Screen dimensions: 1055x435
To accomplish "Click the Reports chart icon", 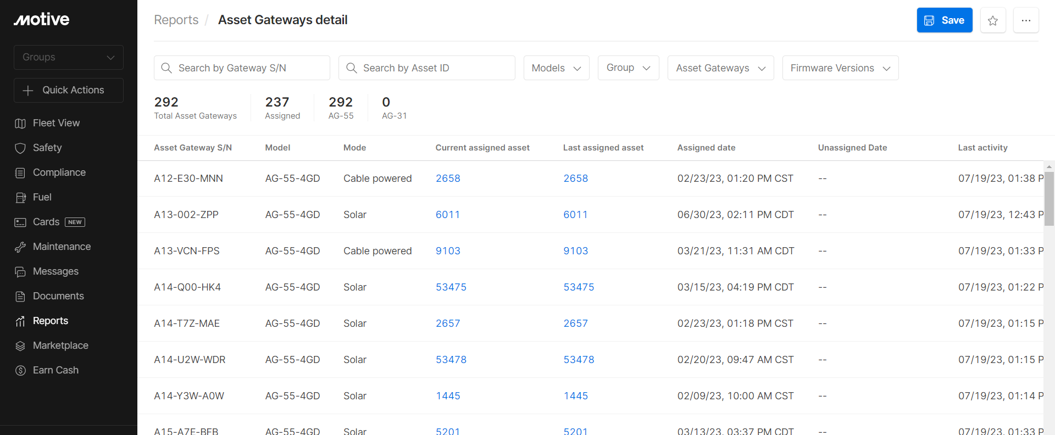I will (x=20, y=321).
